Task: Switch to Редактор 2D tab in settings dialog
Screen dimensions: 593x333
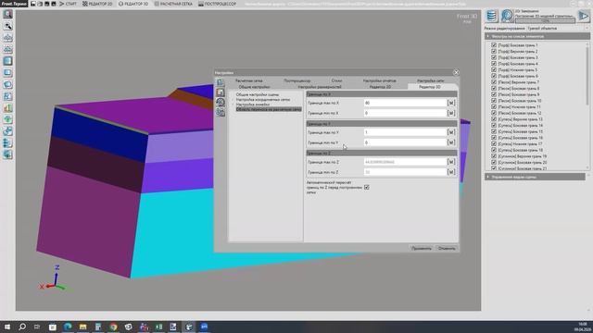Action: 380,87
